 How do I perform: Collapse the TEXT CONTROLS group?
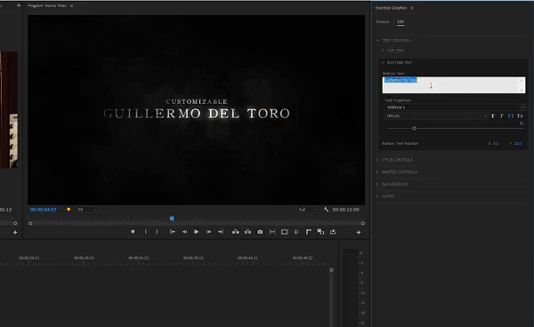(377, 41)
